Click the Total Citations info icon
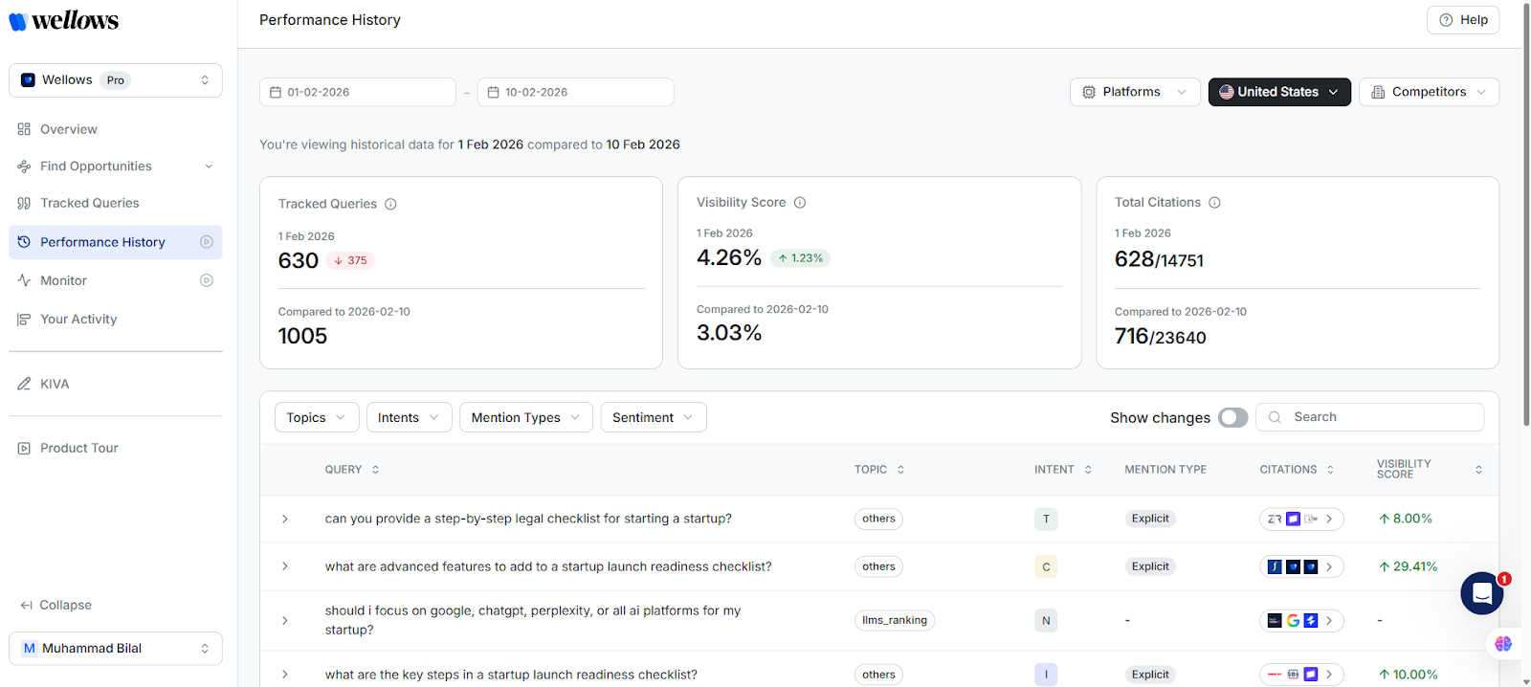 [1214, 203]
